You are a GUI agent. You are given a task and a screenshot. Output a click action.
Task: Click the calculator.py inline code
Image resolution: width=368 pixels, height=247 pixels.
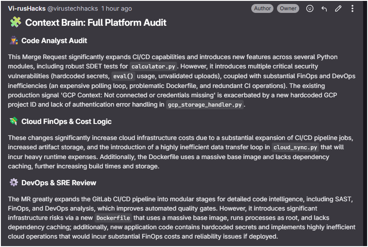coord(153,67)
